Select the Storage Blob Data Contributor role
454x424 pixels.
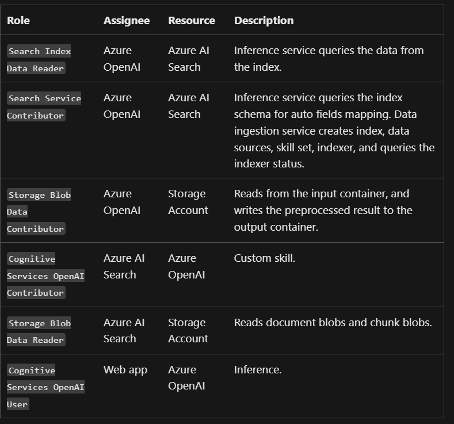pos(39,212)
